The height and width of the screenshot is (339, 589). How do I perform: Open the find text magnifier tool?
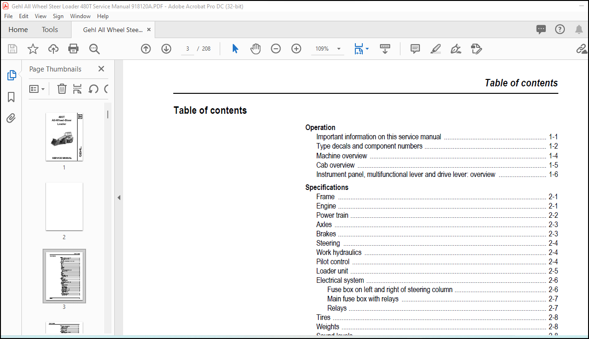94,49
